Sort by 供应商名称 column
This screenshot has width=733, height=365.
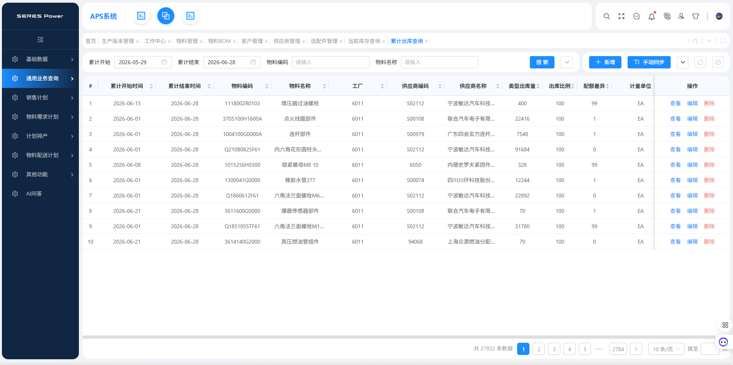[498, 86]
